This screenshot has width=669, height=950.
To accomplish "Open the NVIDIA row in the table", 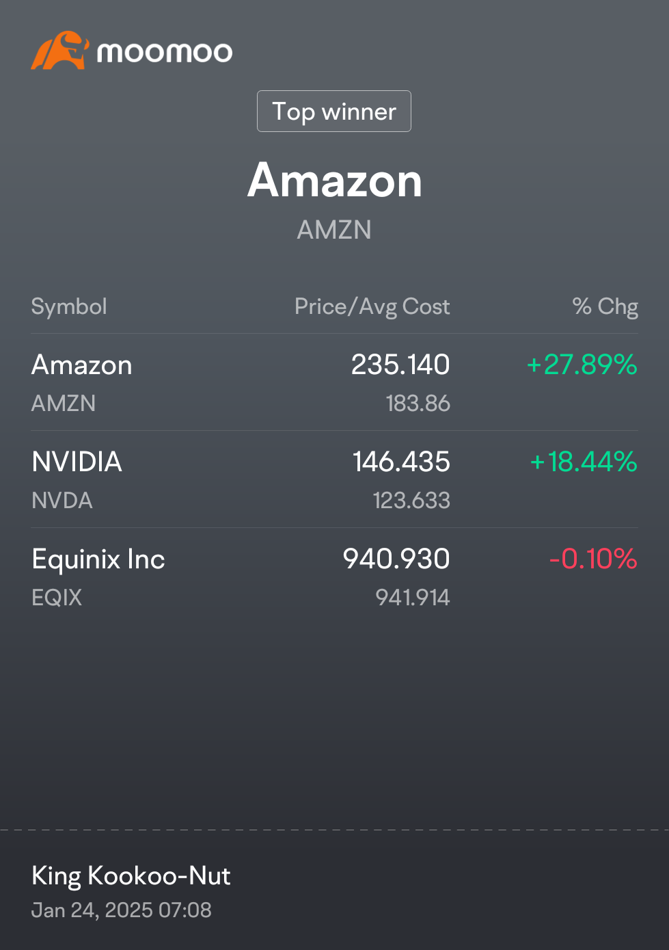I will 334,479.
